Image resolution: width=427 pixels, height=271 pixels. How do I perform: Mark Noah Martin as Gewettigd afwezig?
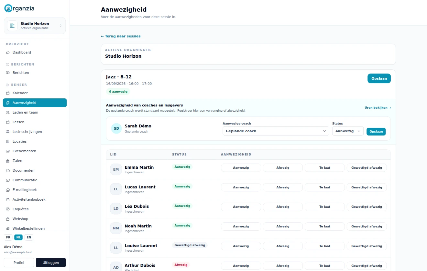pos(367,226)
